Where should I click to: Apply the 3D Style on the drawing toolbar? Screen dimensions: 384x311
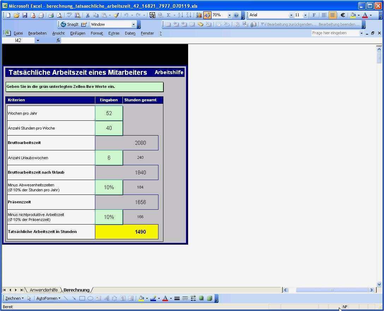[210, 298]
